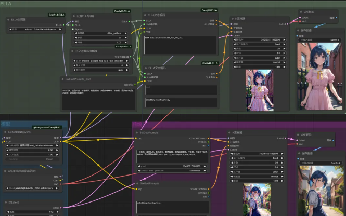The height and width of the screenshot is (216, 346).
Task: Open the add_detail.safetensors LoRA name combo
Action: (32, 145)
